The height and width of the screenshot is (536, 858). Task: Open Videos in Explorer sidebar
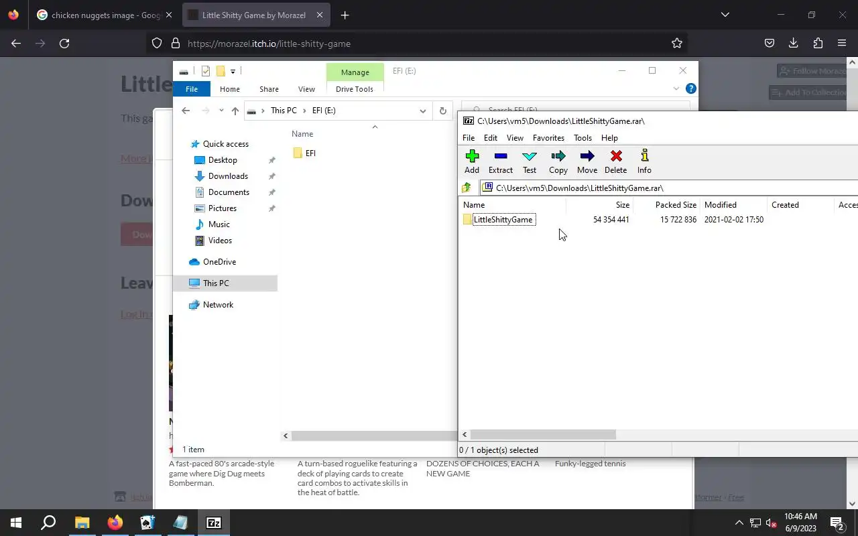coord(220,241)
